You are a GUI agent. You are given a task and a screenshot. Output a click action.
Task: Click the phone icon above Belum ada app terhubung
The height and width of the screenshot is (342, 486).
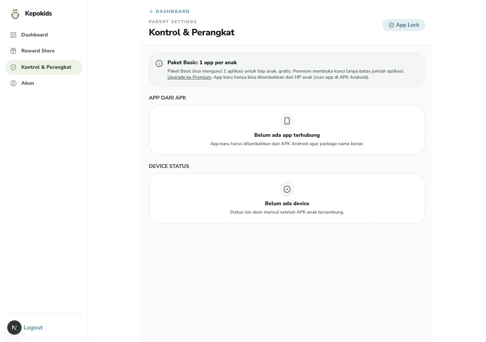287,121
